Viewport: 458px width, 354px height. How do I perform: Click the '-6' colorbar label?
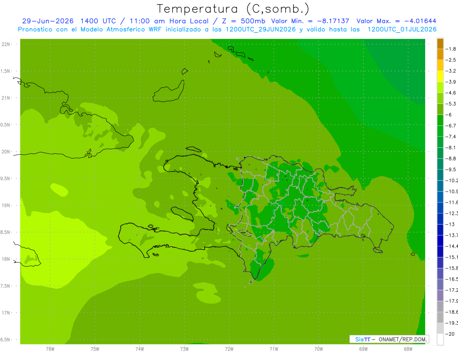click(x=449, y=115)
